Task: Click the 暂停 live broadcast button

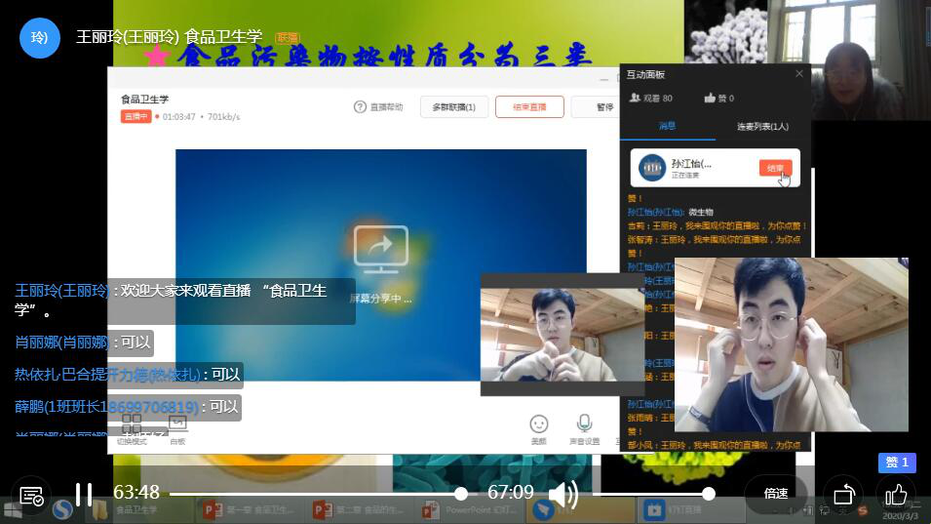Action: 602,107
